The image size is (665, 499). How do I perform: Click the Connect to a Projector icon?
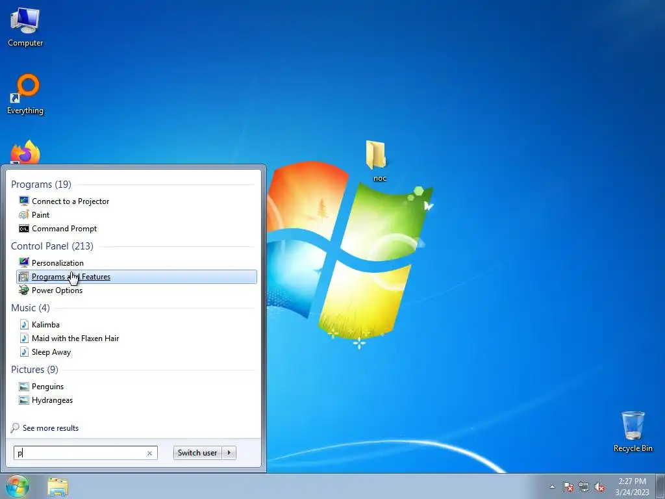24,201
